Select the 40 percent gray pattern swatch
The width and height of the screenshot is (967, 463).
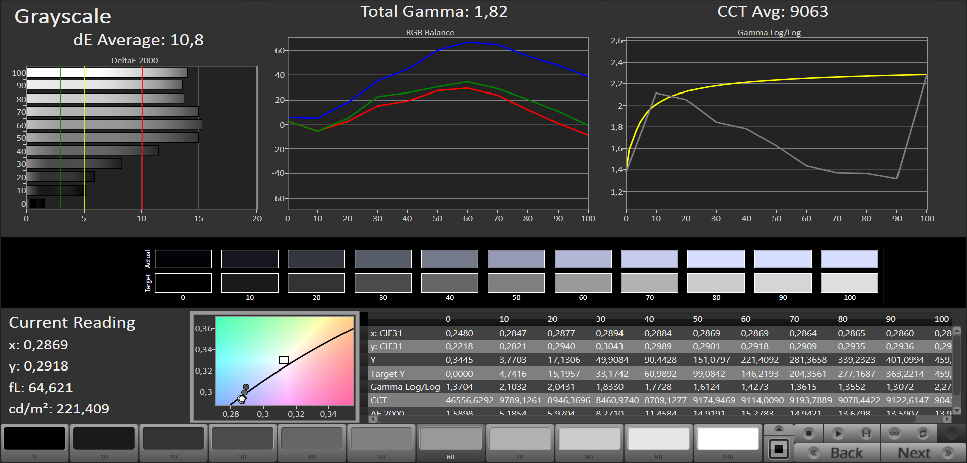tap(312, 438)
